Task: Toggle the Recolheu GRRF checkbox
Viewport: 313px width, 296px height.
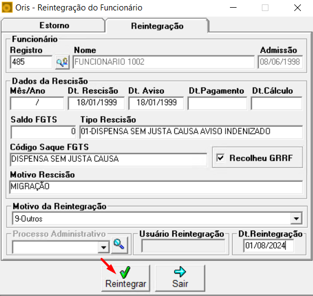Action: click(221, 158)
